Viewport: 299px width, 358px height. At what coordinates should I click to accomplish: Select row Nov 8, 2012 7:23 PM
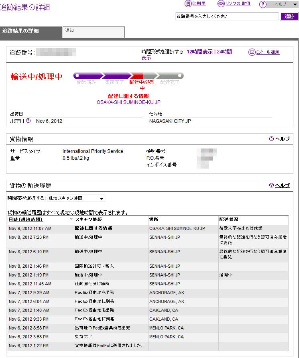148,240
